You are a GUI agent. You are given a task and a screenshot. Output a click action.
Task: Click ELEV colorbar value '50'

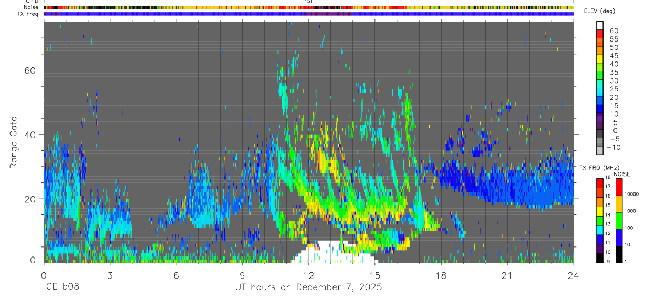(x=613, y=47)
